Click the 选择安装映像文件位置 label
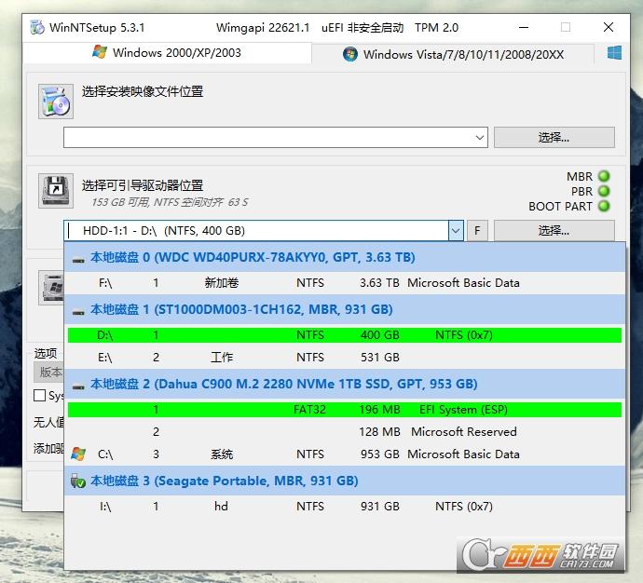This screenshot has height=583, width=643. click(143, 91)
